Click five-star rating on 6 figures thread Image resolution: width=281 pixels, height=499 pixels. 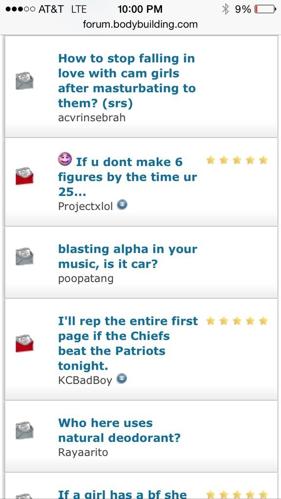237,160
